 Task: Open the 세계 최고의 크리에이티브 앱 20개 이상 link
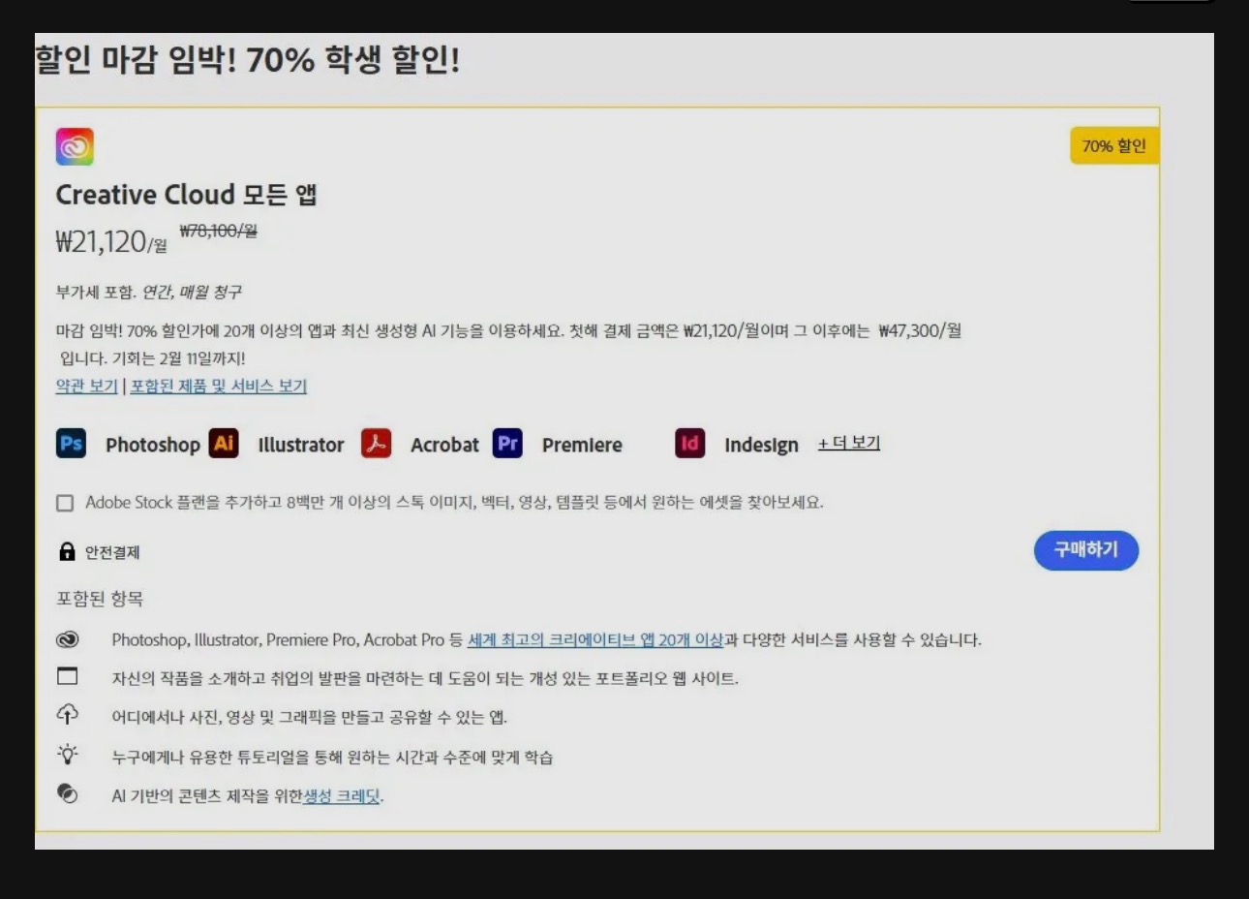coord(595,639)
